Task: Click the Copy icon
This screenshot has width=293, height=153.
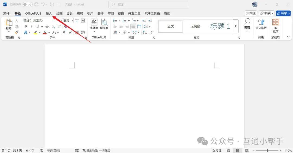Action: pyautogui.click(x=17, y=27)
